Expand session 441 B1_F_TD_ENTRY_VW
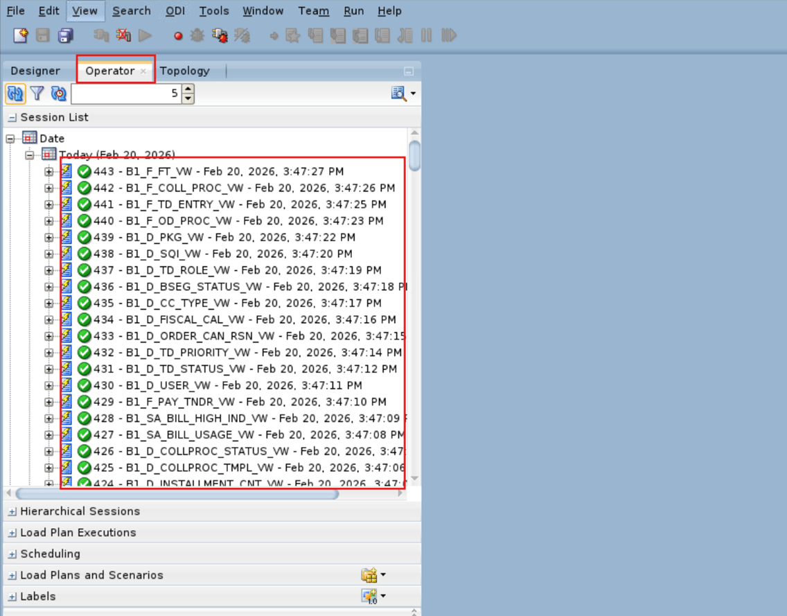Image resolution: width=787 pixels, height=616 pixels. coord(48,205)
